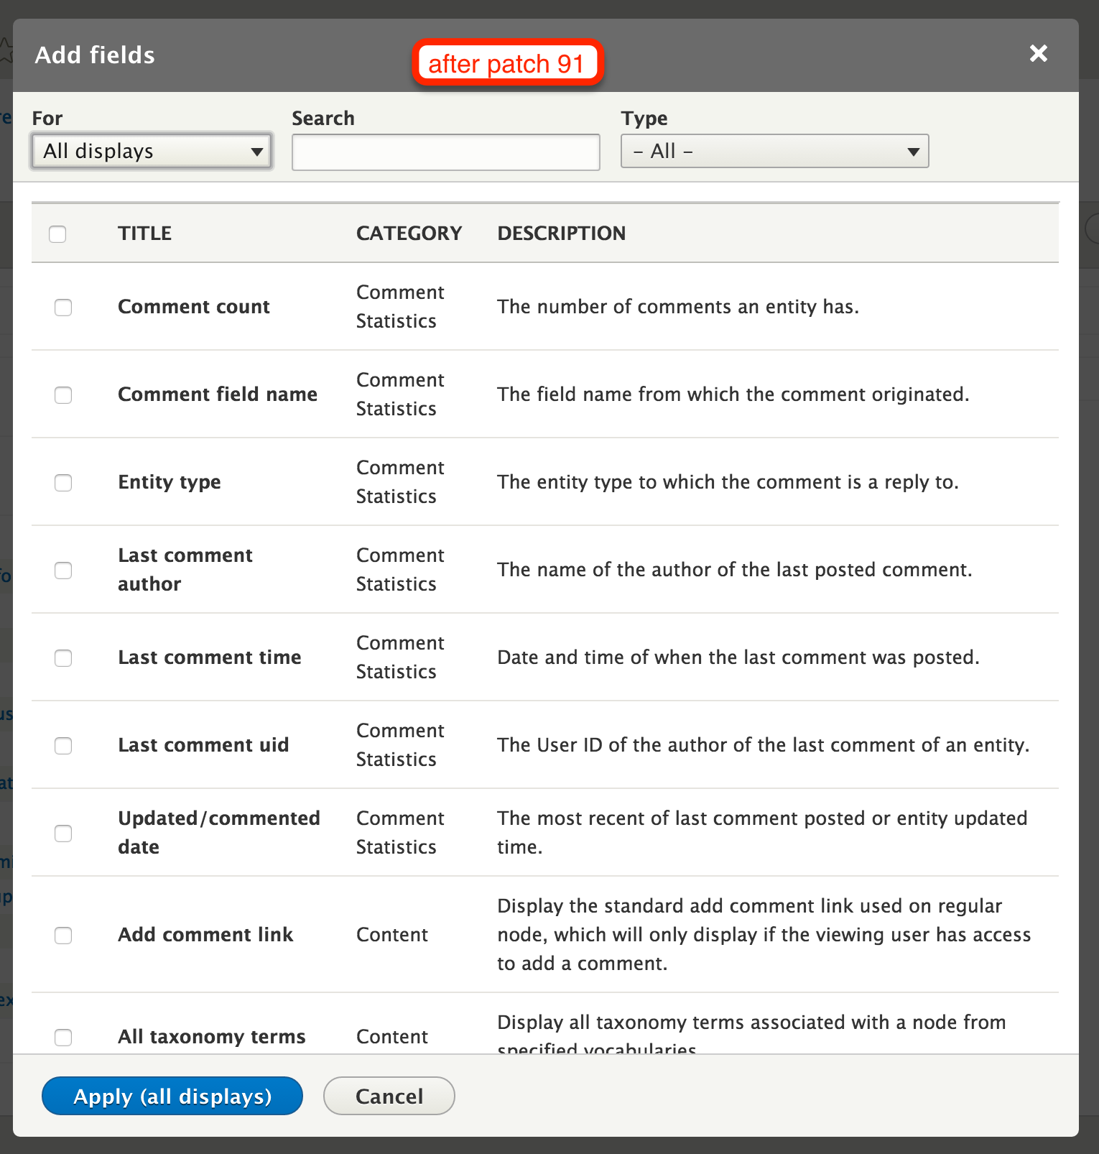Screen dimensions: 1099x1154
Task: Click 'The User ID of the author' description
Action: tap(764, 745)
